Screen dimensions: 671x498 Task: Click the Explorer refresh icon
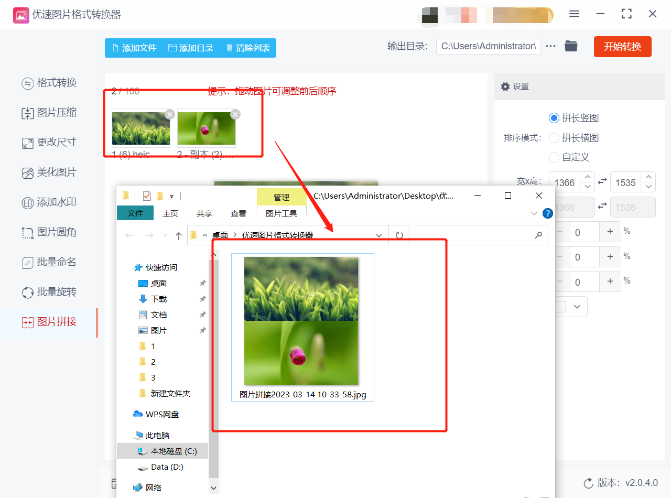pos(399,236)
